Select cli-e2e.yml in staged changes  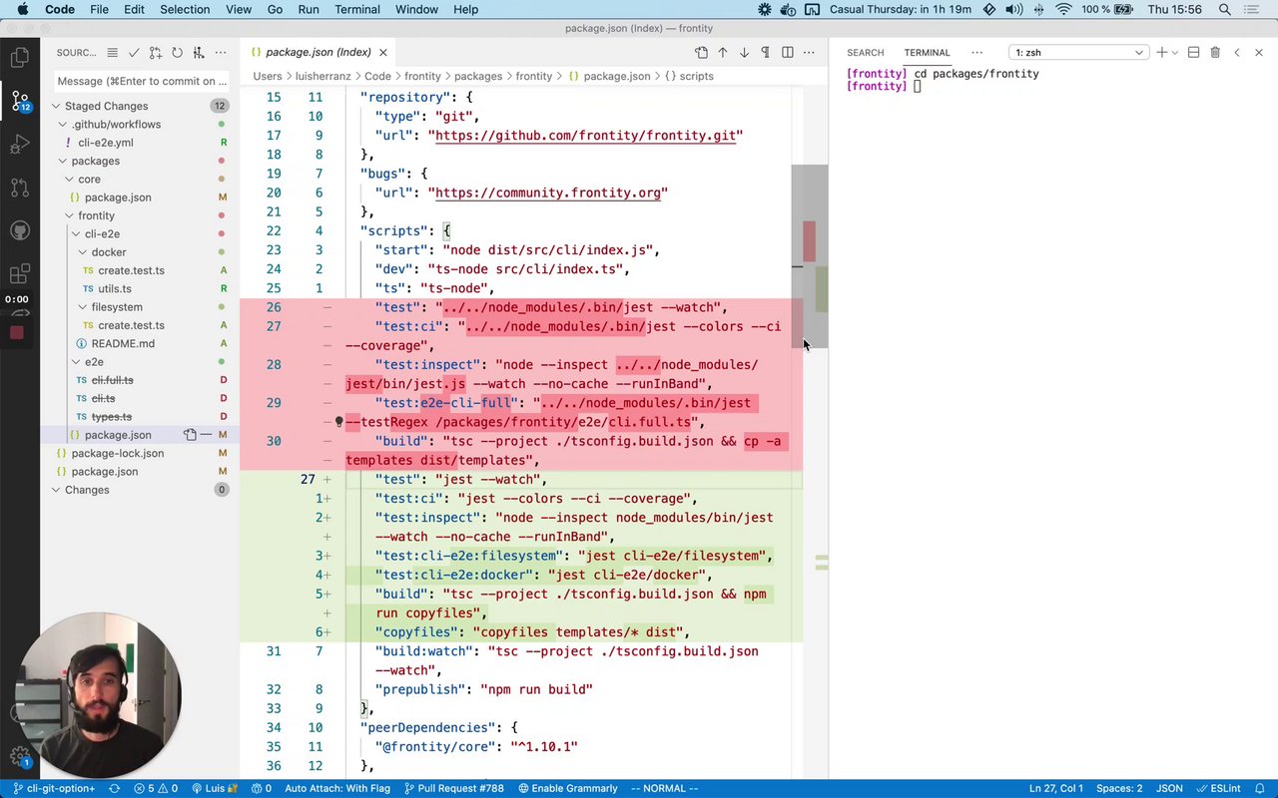[x=106, y=143]
